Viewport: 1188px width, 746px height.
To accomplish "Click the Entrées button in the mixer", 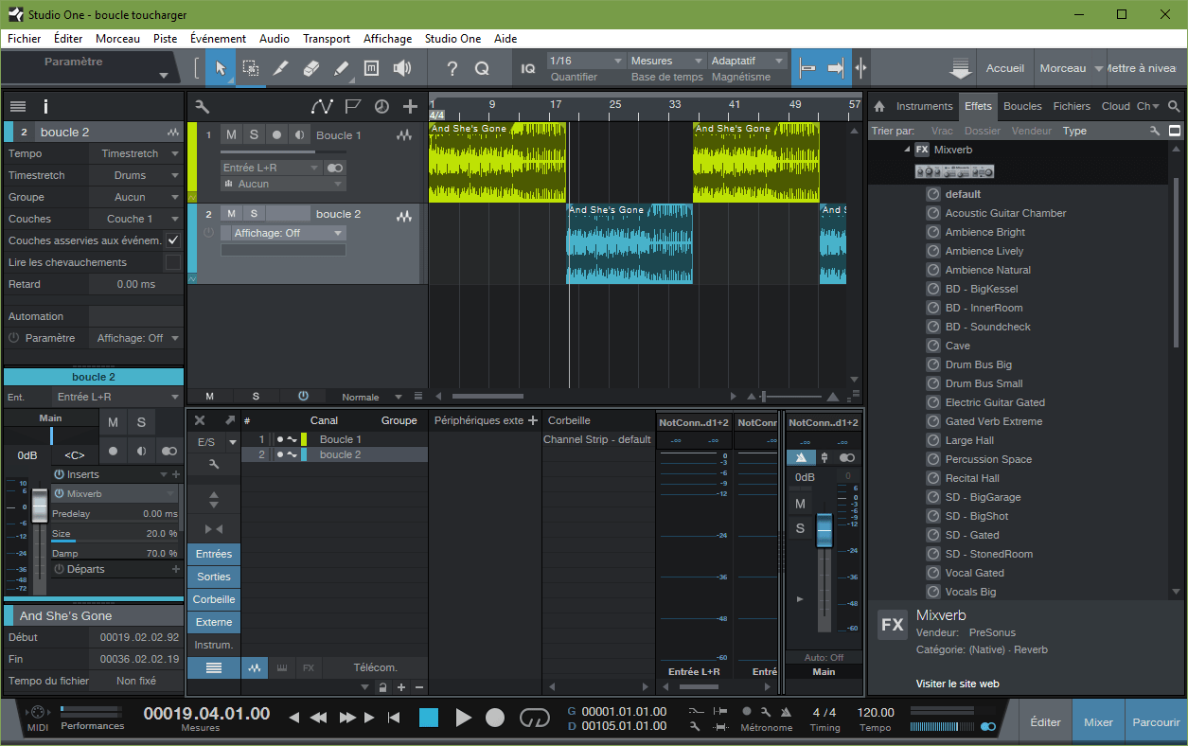I will (214, 554).
